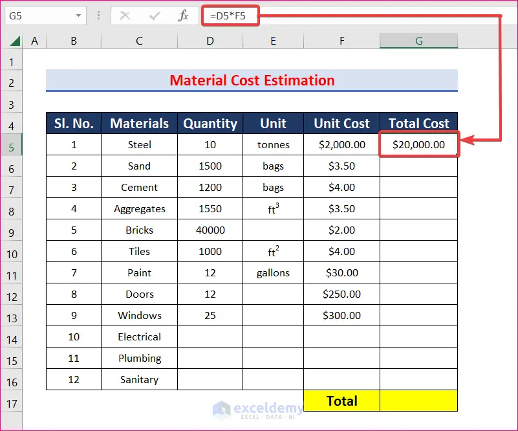Click the Quantity header cell
Viewport: 518px width, 431px height.
click(x=210, y=124)
